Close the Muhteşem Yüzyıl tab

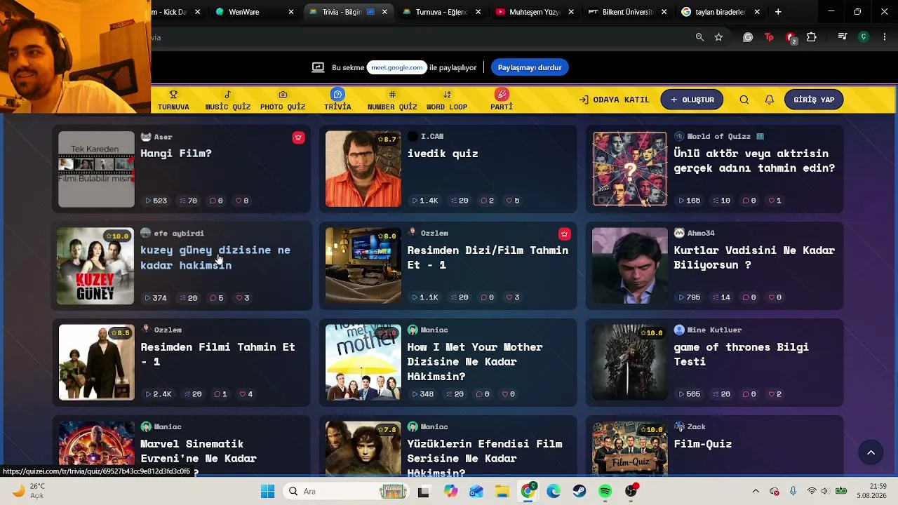point(571,12)
